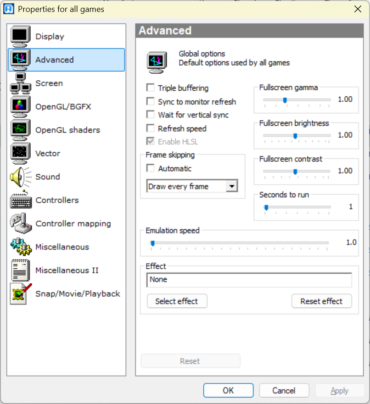This screenshot has width=370, height=404.
Task: Enable Automatic frame skipping
Action: [150, 168]
